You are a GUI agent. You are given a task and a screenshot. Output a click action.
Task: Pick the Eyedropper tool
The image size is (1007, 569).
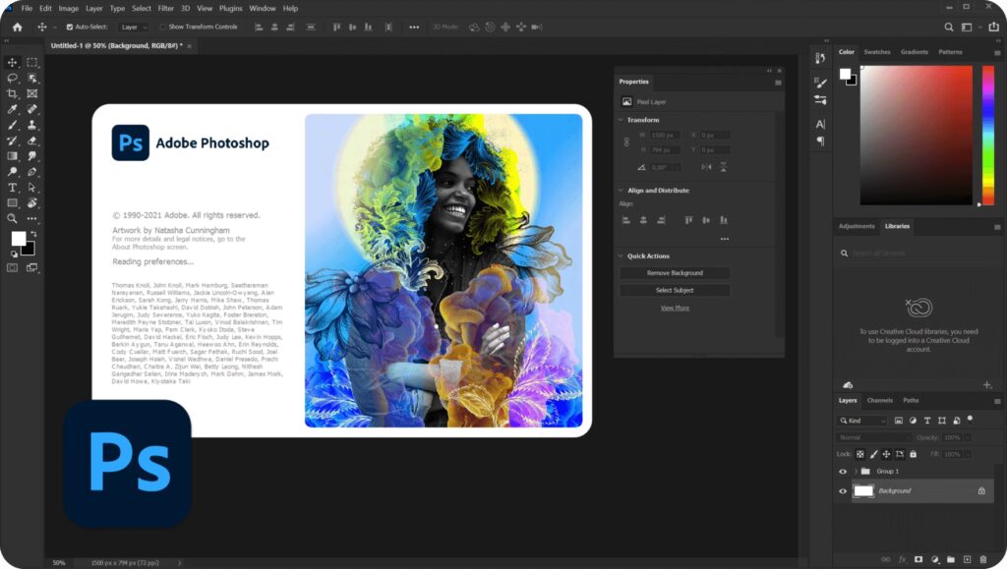coord(13,109)
